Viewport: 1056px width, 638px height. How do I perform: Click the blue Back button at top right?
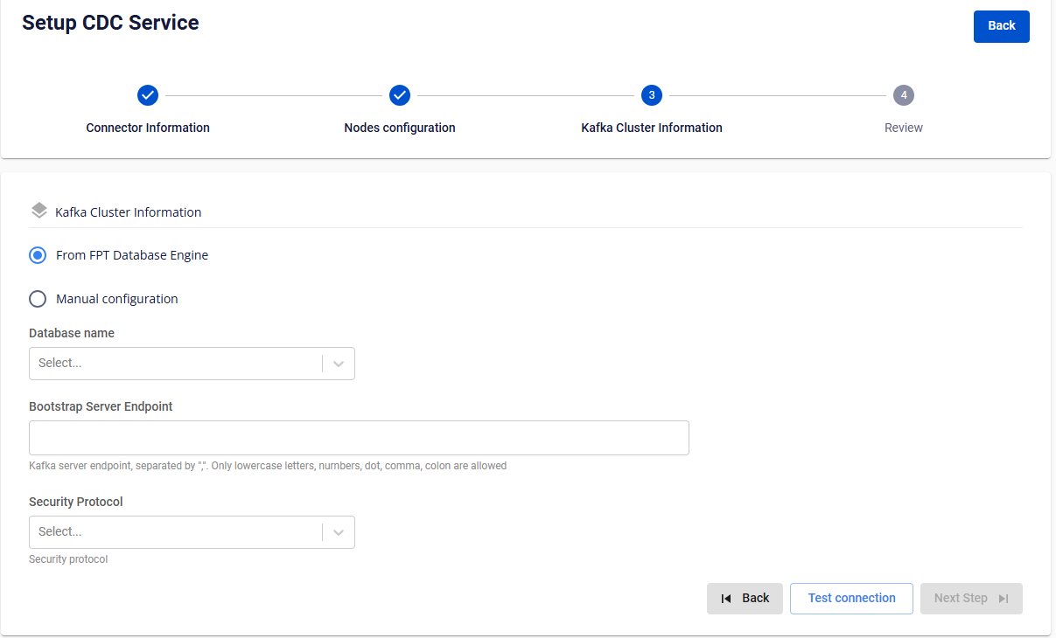(x=1002, y=26)
